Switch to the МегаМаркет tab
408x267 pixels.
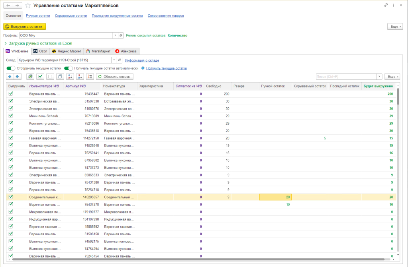point(98,51)
